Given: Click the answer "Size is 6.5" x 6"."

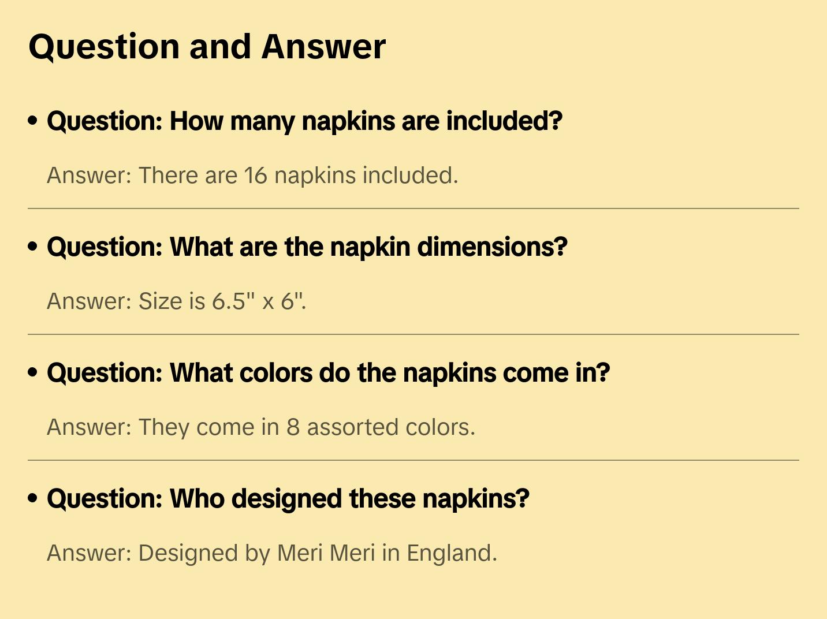Looking at the screenshot, I should point(177,301).
